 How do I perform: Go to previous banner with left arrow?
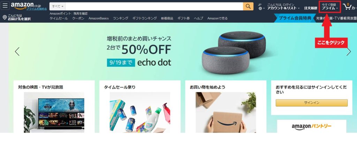click(x=17, y=51)
